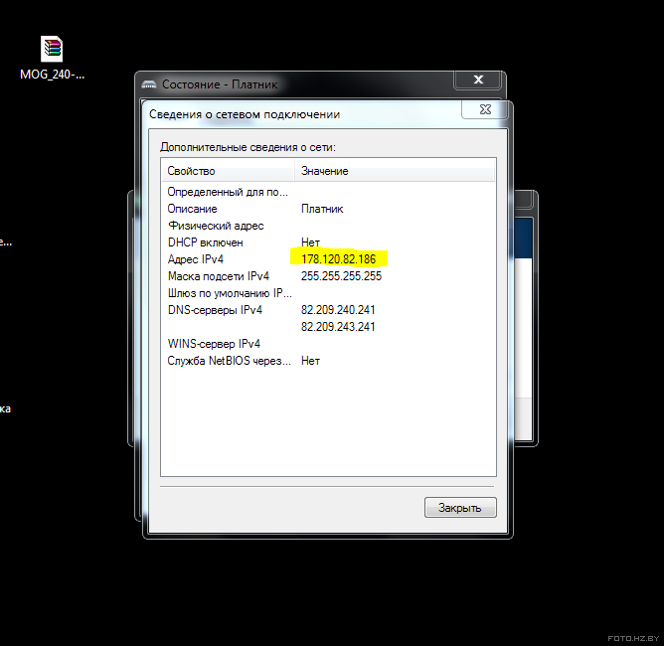The height and width of the screenshot is (646, 664).
Task: Click the subnet mask value 255.255.255.255
Action: [341, 276]
